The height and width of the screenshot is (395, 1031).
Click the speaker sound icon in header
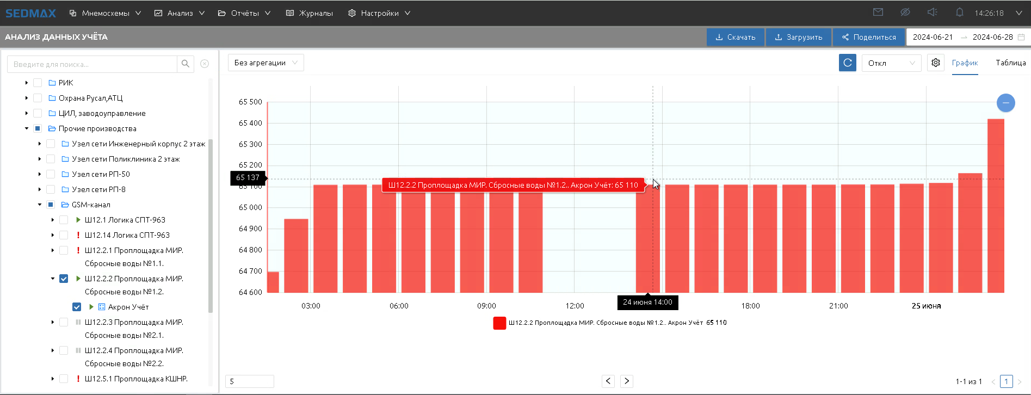932,13
